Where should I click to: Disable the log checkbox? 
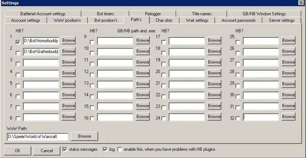tap(105, 149)
